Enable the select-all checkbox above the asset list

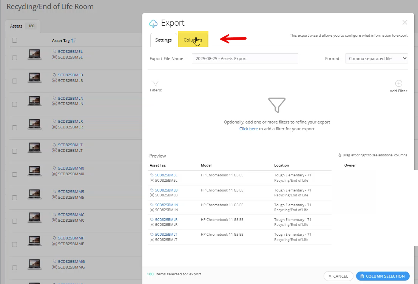[x=14, y=40]
